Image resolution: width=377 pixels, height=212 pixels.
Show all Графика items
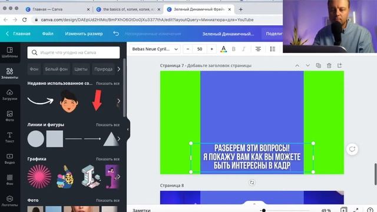point(108,159)
